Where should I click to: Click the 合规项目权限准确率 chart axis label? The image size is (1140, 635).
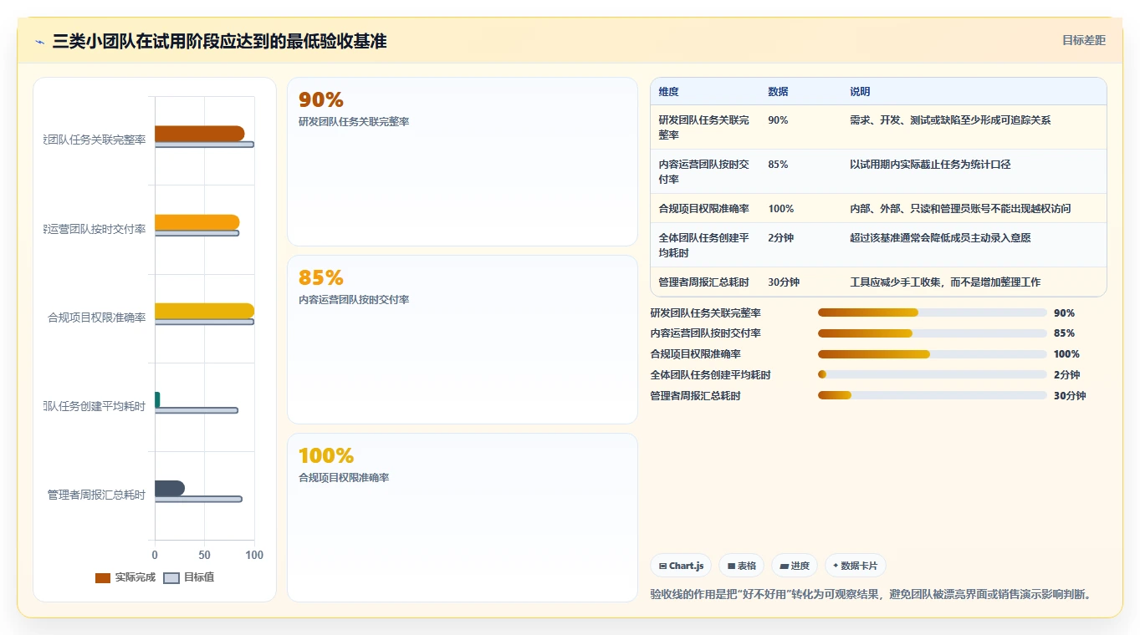96,317
